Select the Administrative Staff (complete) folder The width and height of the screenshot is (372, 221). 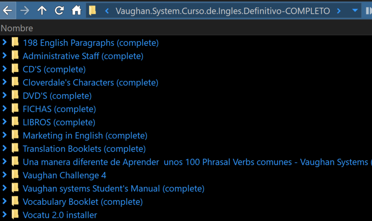click(83, 56)
